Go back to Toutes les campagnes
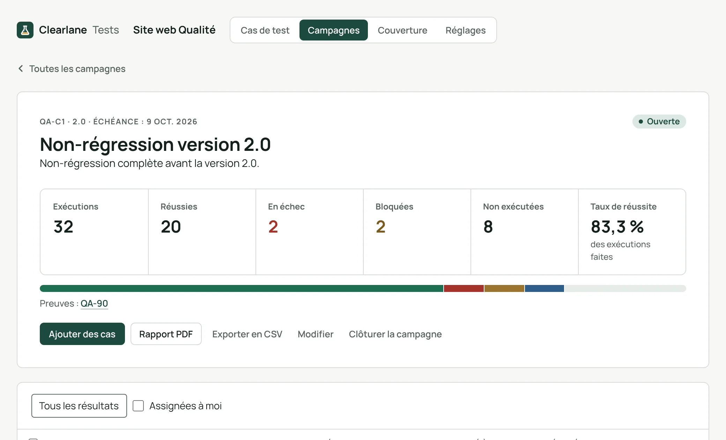The width and height of the screenshot is (726, 440). (x=77, y=69)
